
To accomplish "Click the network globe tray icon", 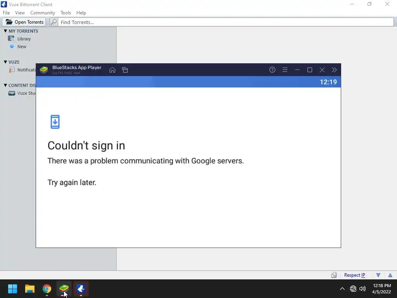I will coord(353,289).
